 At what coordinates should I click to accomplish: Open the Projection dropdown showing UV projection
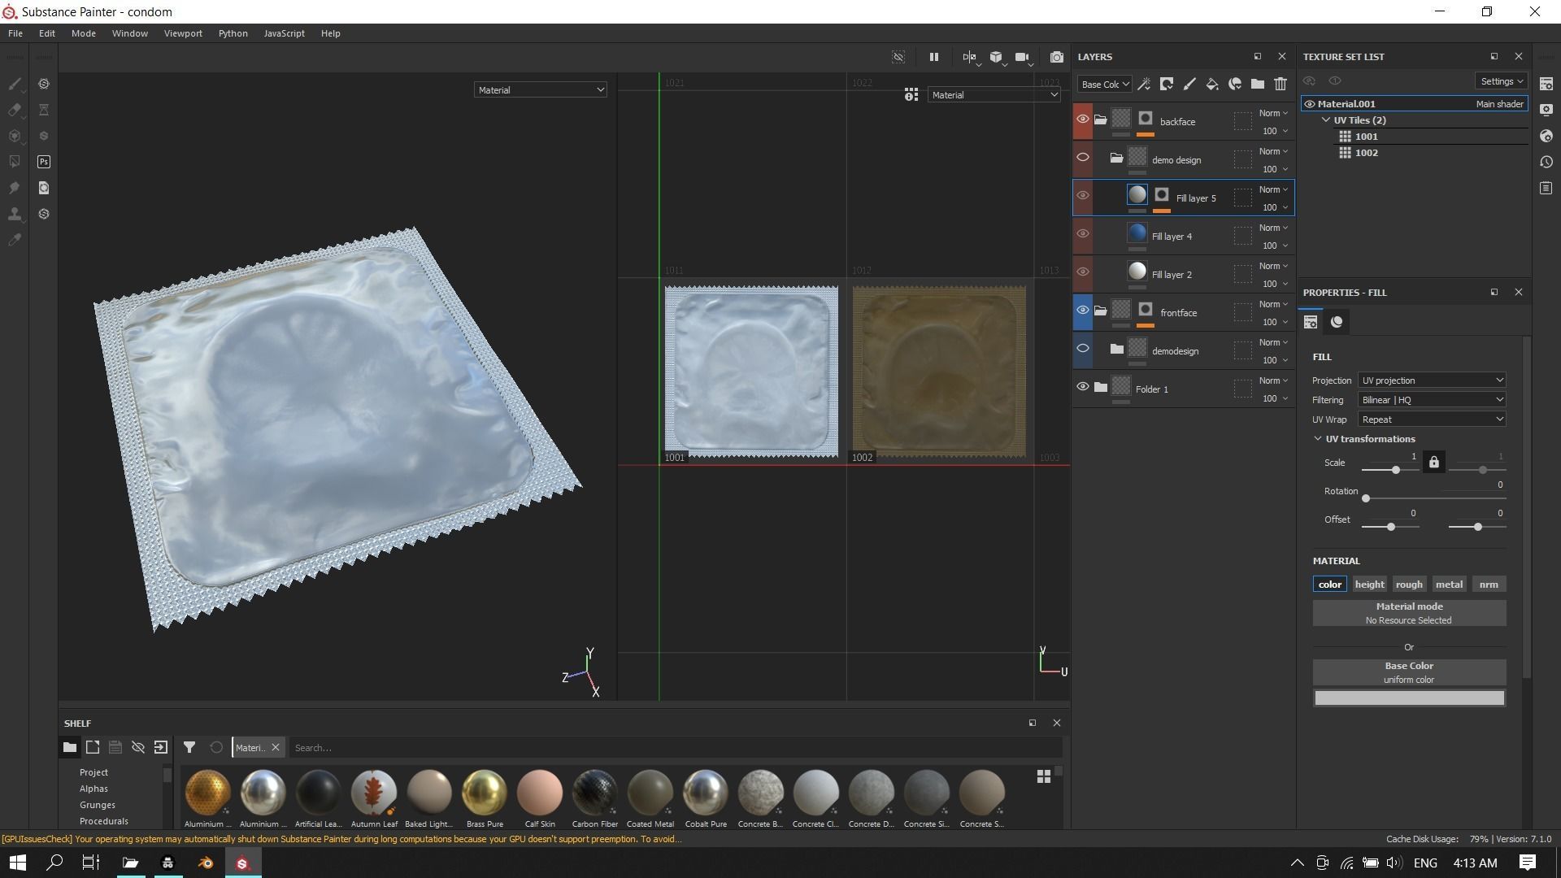1431,380
